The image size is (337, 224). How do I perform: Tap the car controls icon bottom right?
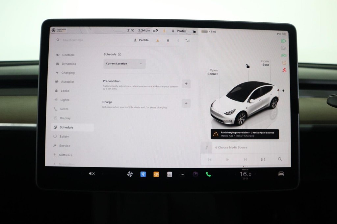281,173
